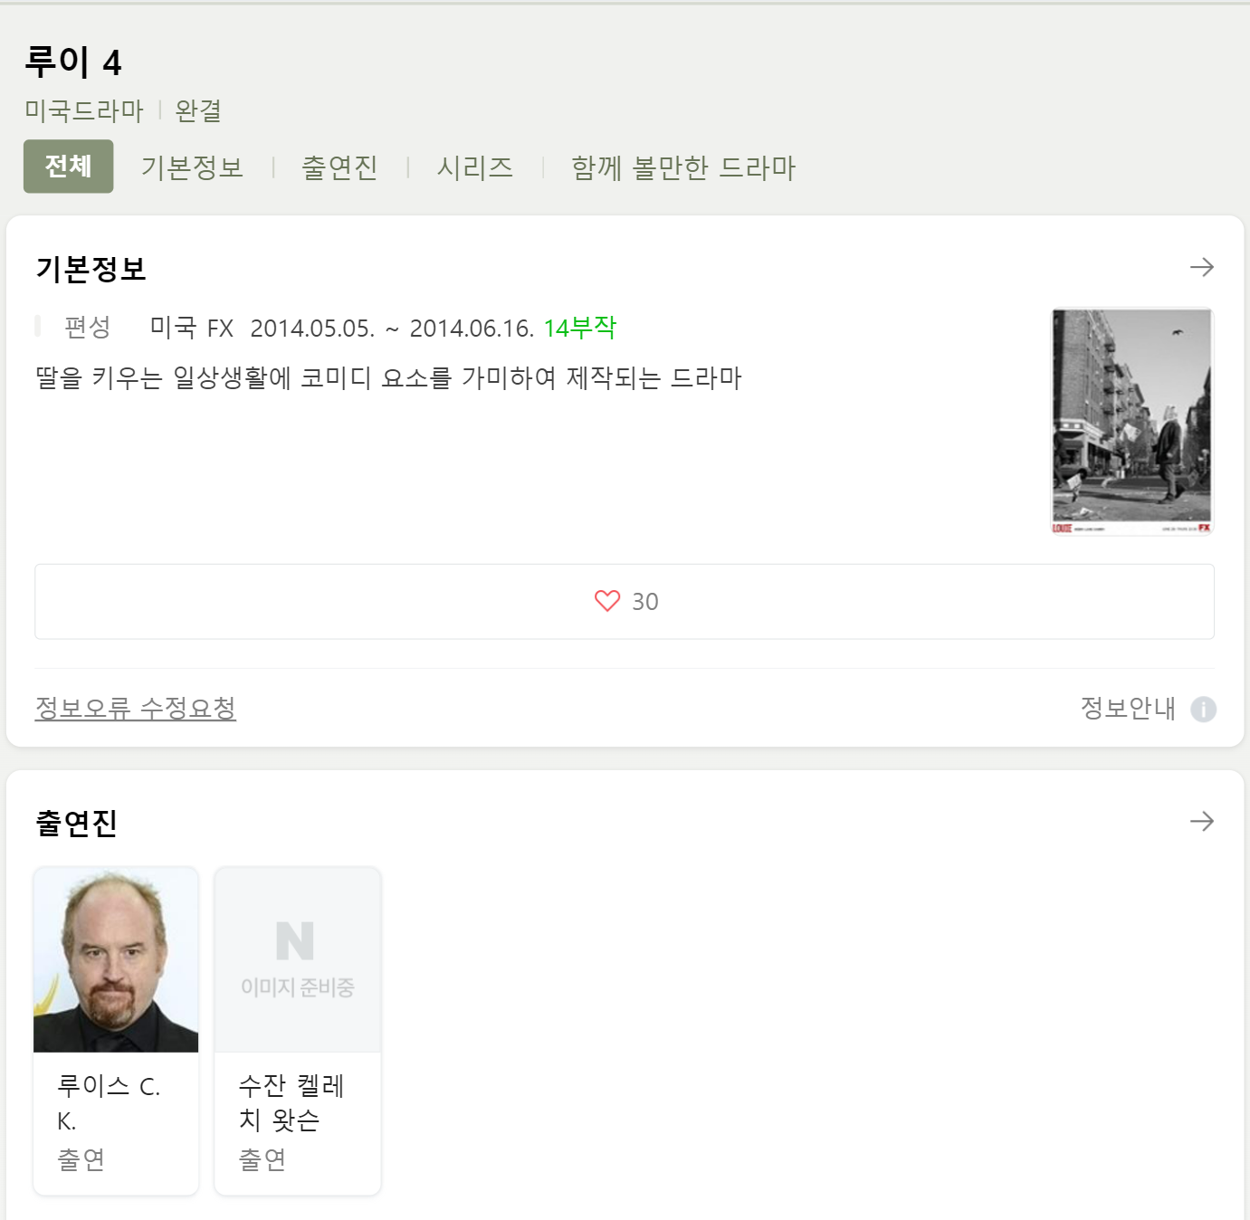Click the 출연진 section heading
Image resolution: width=1250 pixels, height=1220 pixels.
[x=76, y=823]
